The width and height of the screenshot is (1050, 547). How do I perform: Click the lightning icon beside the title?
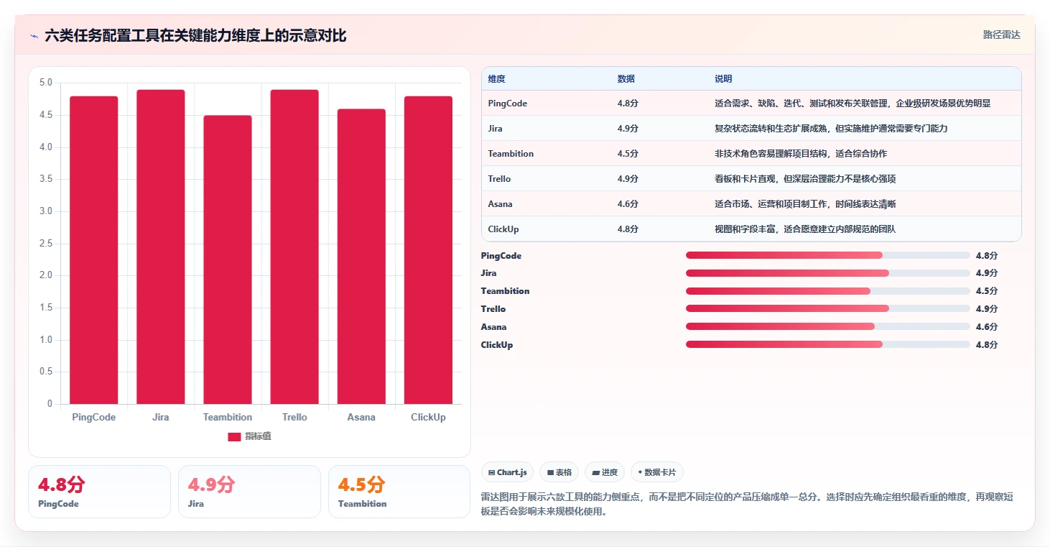coord(34,36)
